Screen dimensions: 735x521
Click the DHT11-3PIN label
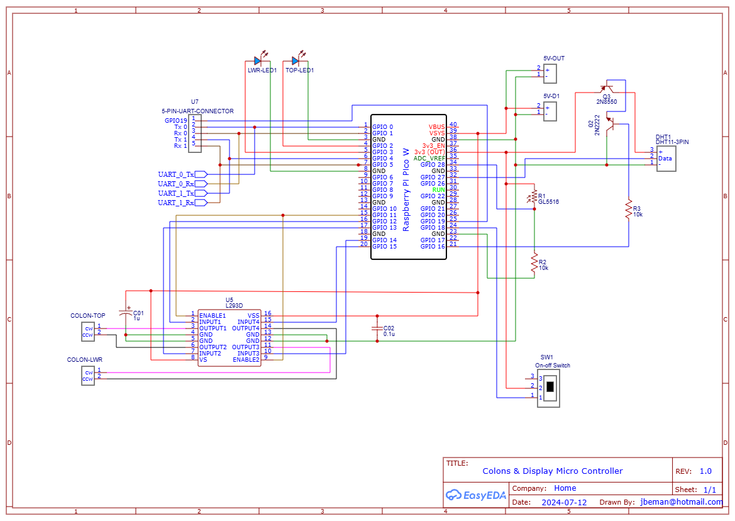click(x=672, y=142)
